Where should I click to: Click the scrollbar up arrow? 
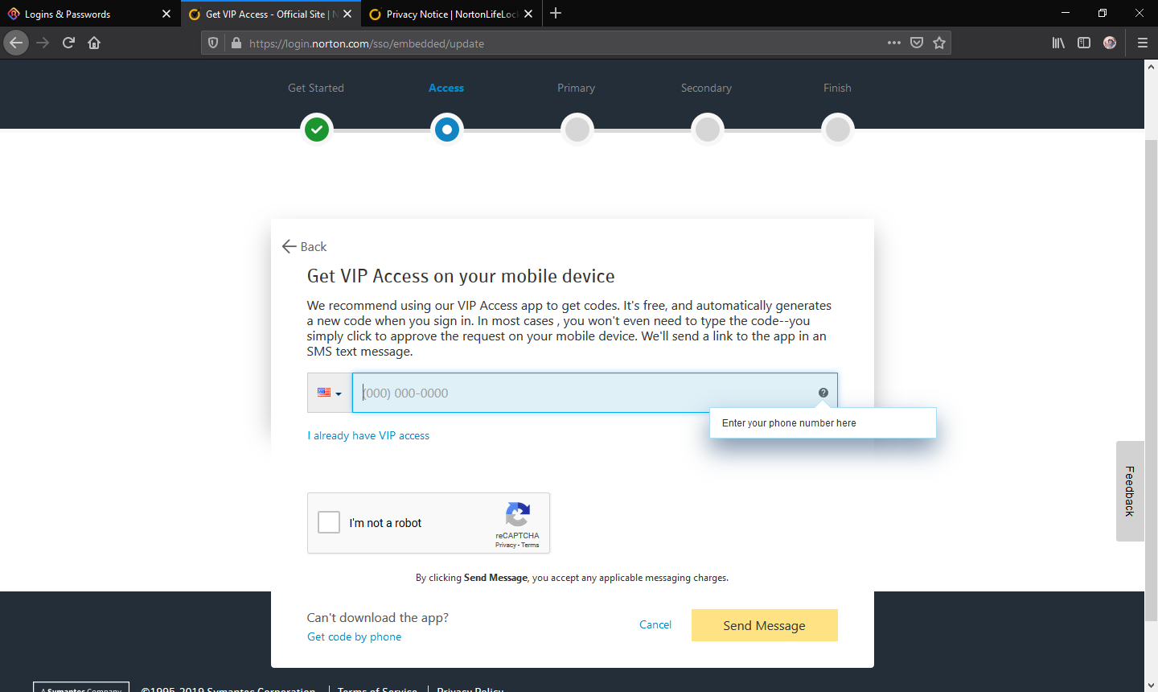pos(1151,67)
